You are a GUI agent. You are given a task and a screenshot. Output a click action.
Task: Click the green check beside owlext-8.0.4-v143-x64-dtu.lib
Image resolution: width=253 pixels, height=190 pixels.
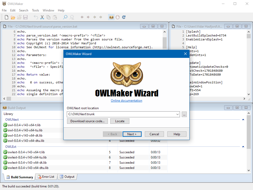(5, 168)
